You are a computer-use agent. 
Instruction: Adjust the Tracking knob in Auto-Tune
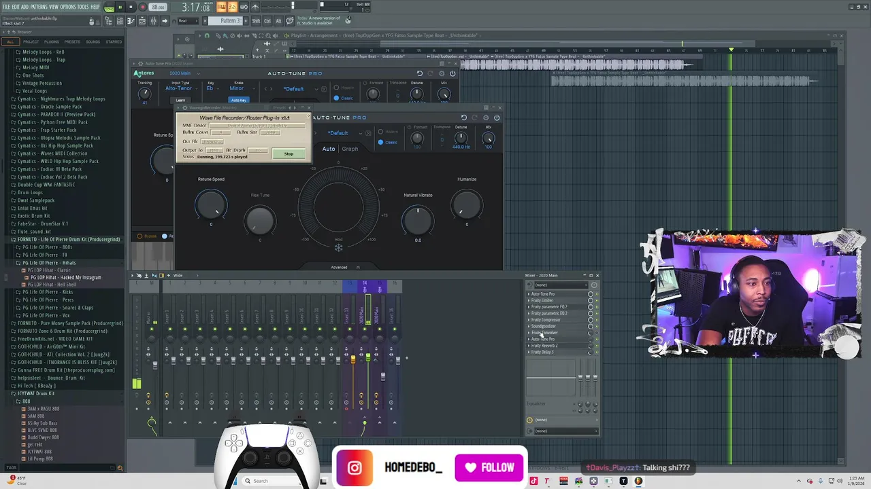144,93
